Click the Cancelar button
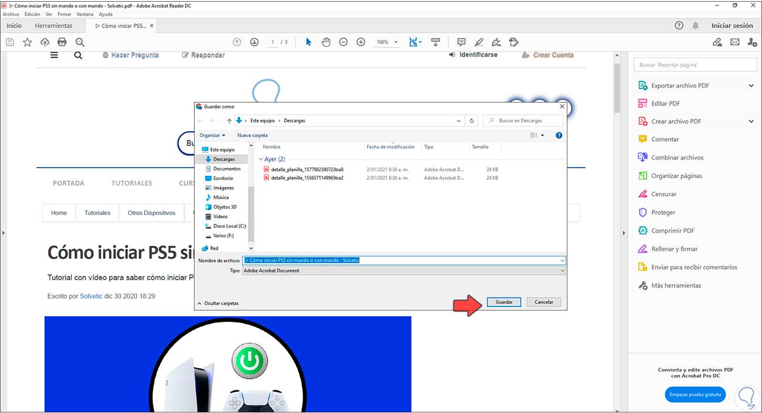Viewport: 762px width, 413px height. 544,302
